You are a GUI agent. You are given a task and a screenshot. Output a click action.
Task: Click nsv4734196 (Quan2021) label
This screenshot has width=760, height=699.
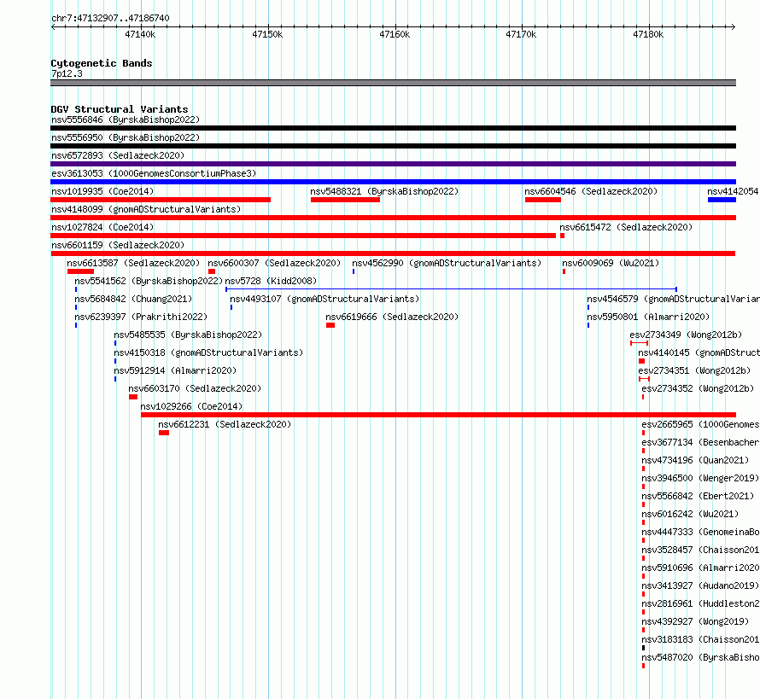pos(695,460)
